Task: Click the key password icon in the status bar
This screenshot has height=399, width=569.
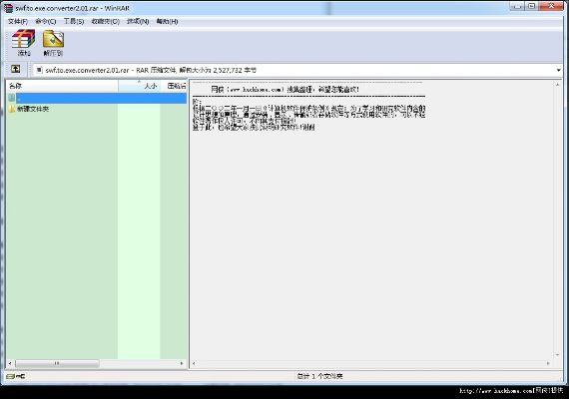Action: pyautogui.click(x=20, y=376)
